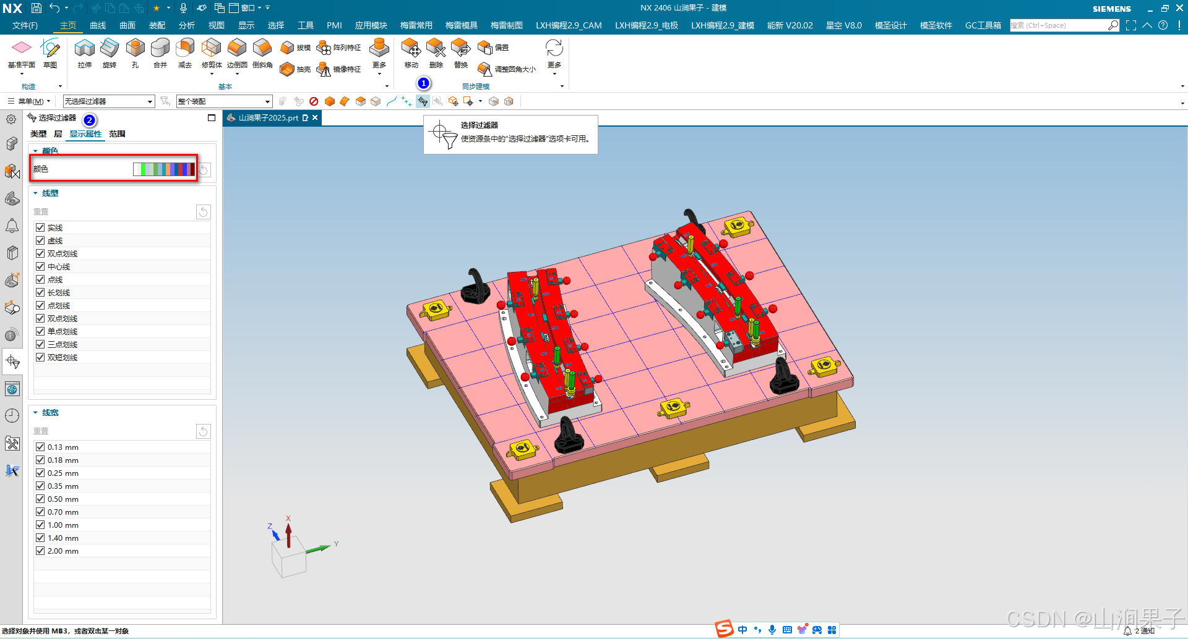1188x639 pixels.
Task: Reset the 线宽 selection with its reset button
Action: 203,431
